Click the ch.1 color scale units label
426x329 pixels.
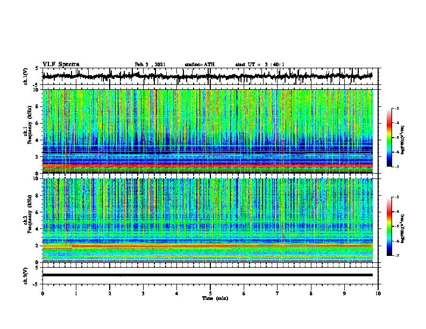(403, 140)
